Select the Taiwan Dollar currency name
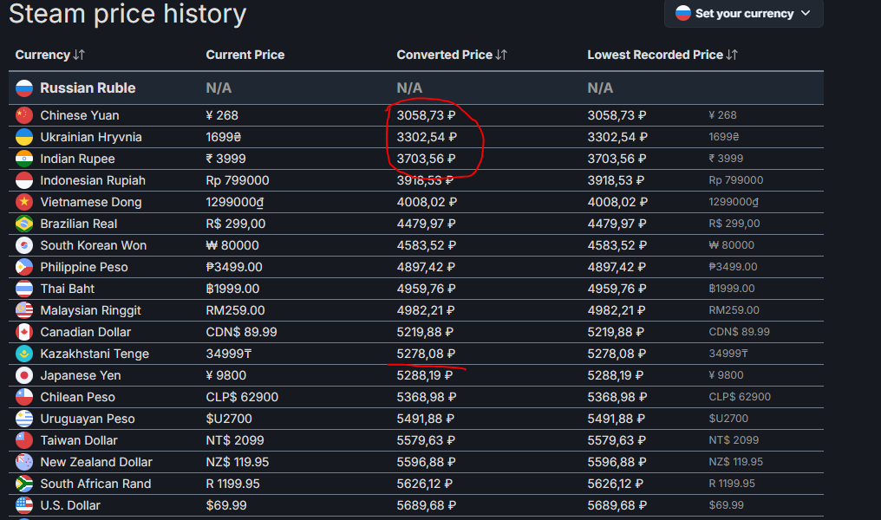The width and height of the screenshot is (881, 520). 79,440
